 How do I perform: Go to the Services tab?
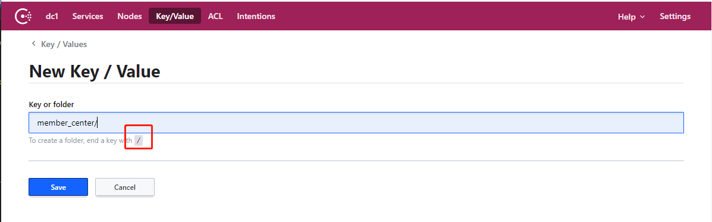pyautogui.click(x=87, y=16)
